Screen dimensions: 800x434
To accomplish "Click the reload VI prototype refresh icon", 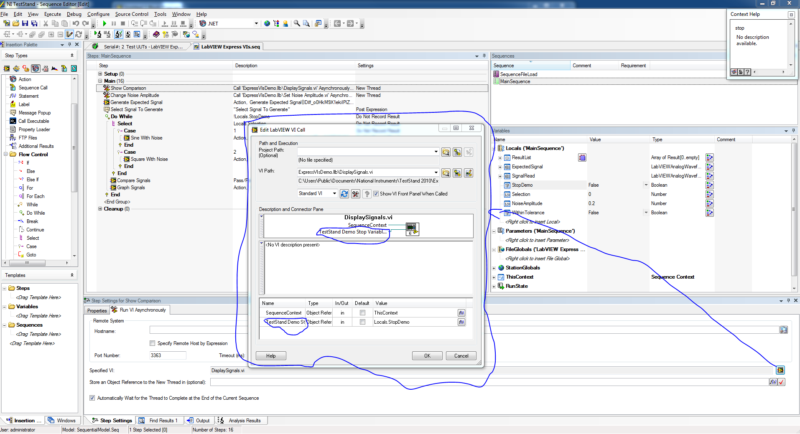I will click(x=344, y=194).
